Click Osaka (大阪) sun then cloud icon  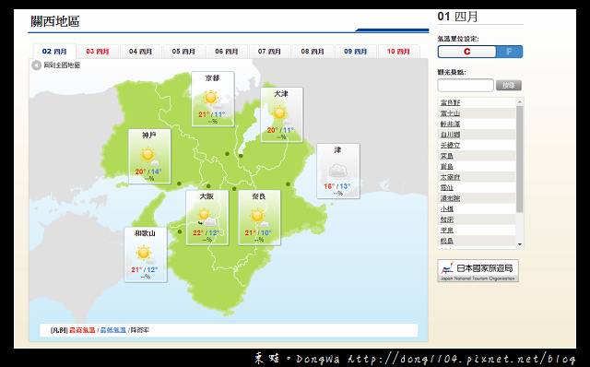(206, 217)
